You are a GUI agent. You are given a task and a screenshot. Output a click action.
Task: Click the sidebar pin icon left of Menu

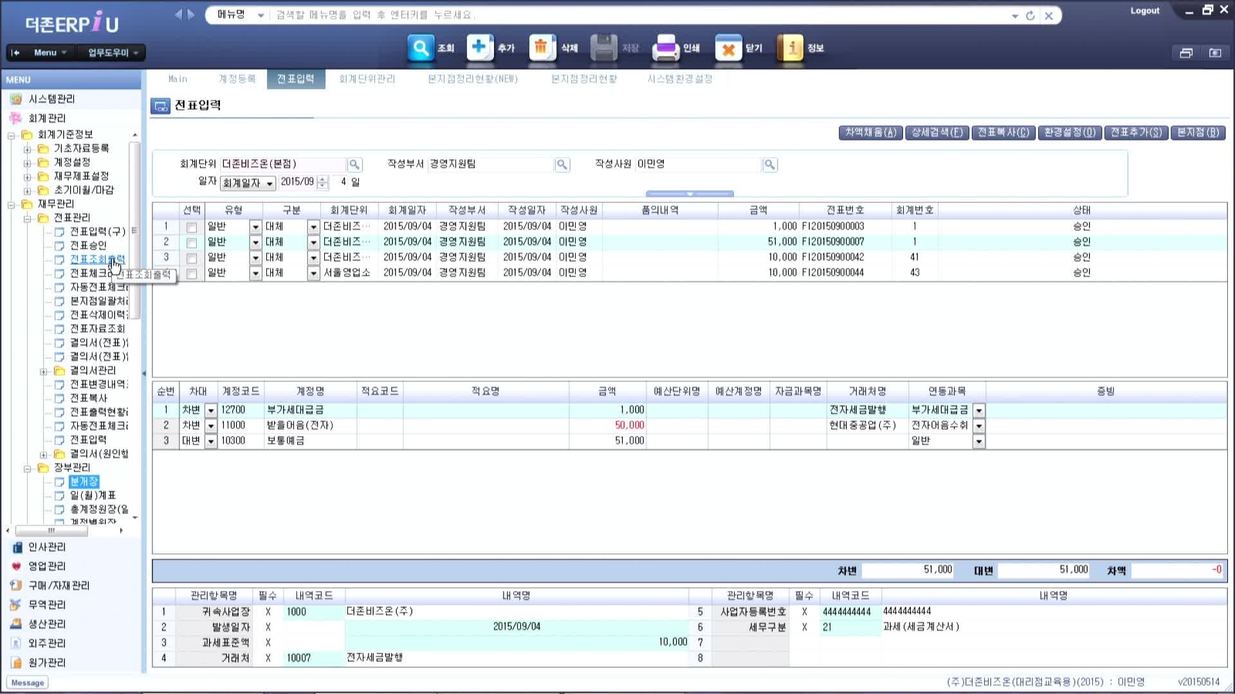16,53
